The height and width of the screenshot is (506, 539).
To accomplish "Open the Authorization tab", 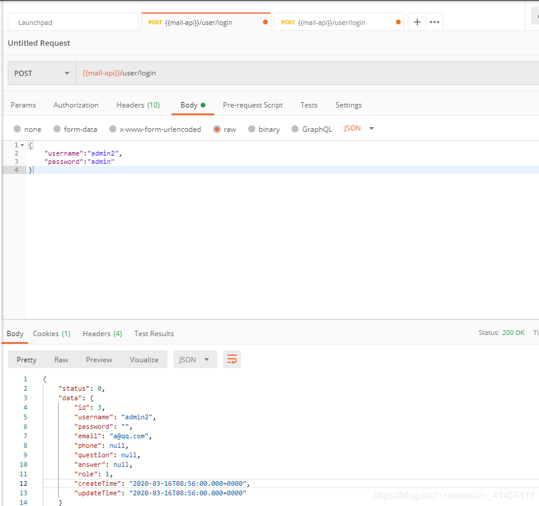I will 76,105.
